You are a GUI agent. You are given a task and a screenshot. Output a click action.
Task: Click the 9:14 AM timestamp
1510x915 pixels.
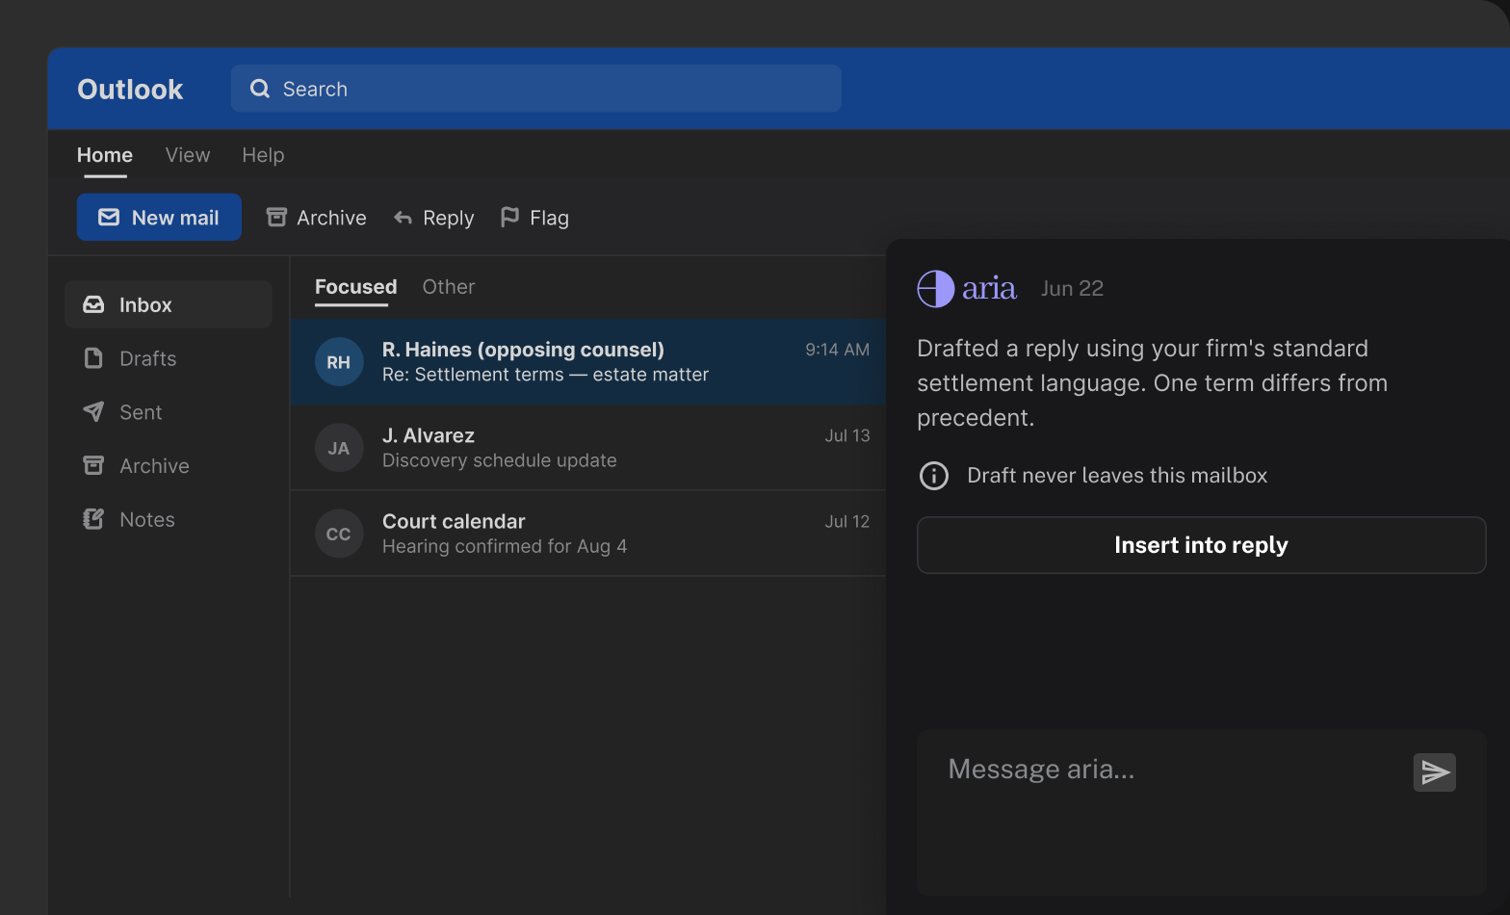pos(838,350)
